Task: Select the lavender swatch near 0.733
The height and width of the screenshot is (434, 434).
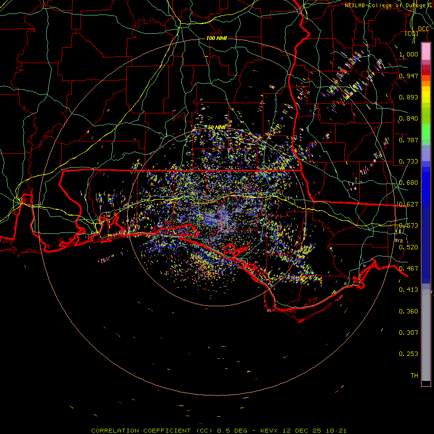Action: [426, 153]
